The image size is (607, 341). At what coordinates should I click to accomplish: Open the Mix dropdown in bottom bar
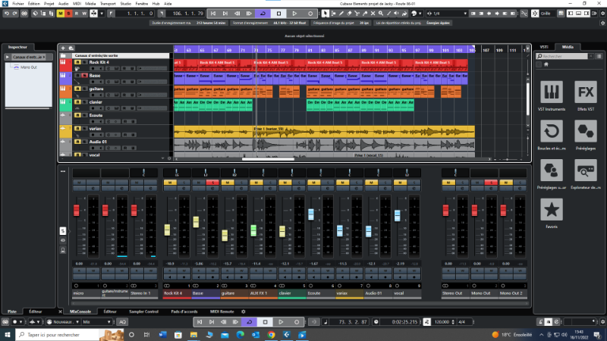96,321
